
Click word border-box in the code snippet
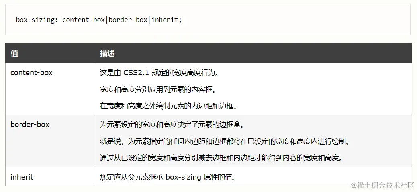pyautogui.click(x=128, y=20)
